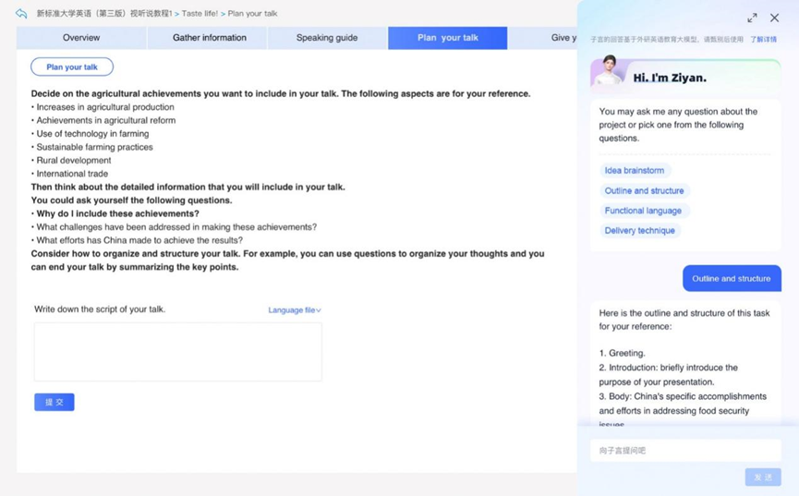The width and height of the screenshot is (799, 496).
Task: Click the back arrow icon
Action: (21, 14)
